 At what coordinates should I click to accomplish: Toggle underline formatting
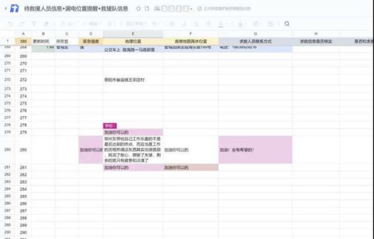pos(196,24)
